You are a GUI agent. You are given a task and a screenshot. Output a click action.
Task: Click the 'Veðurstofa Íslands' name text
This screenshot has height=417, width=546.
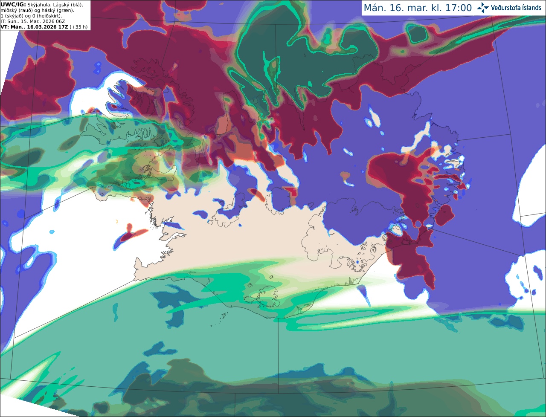[516, 8]
